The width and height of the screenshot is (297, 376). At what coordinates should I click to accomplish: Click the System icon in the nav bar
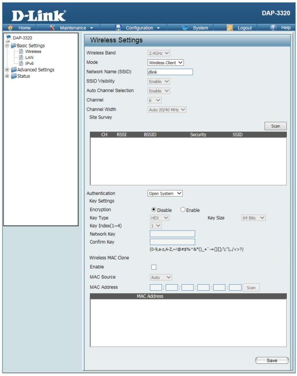(185, 28)
